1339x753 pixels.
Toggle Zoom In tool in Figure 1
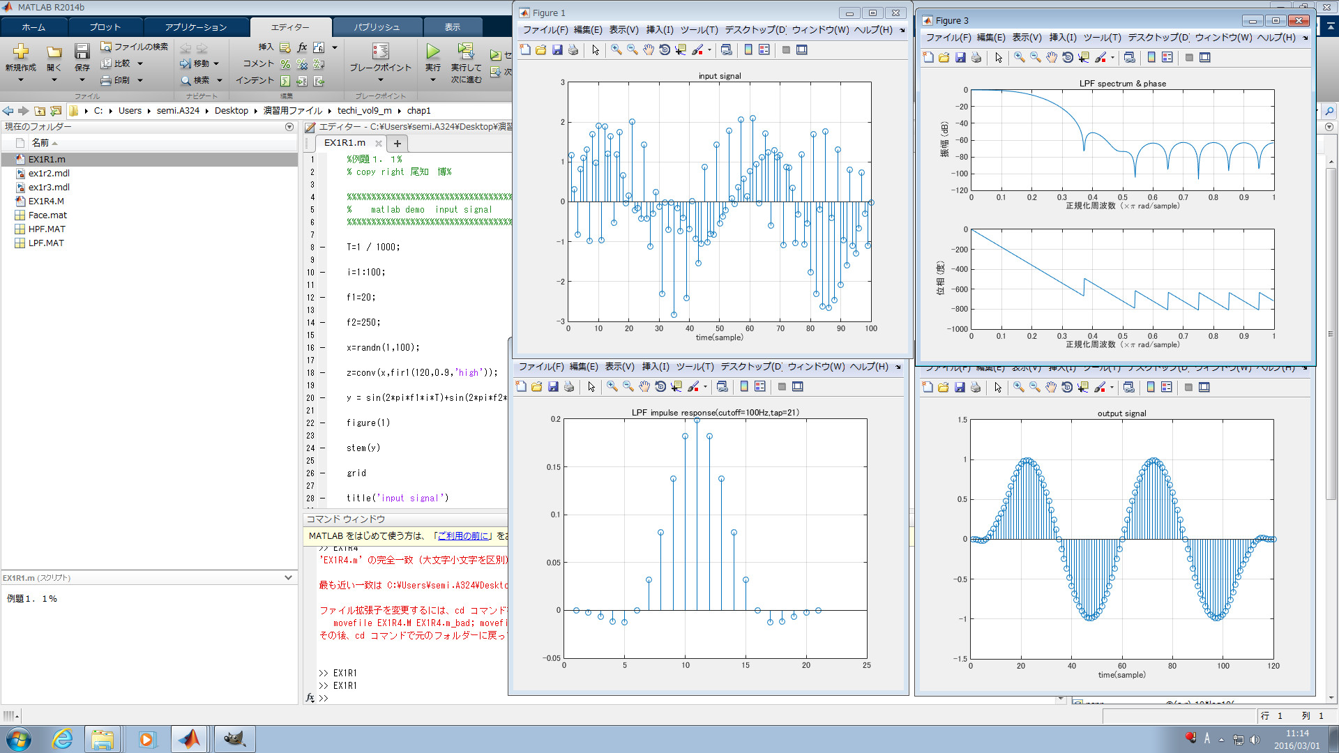point(616,50)
